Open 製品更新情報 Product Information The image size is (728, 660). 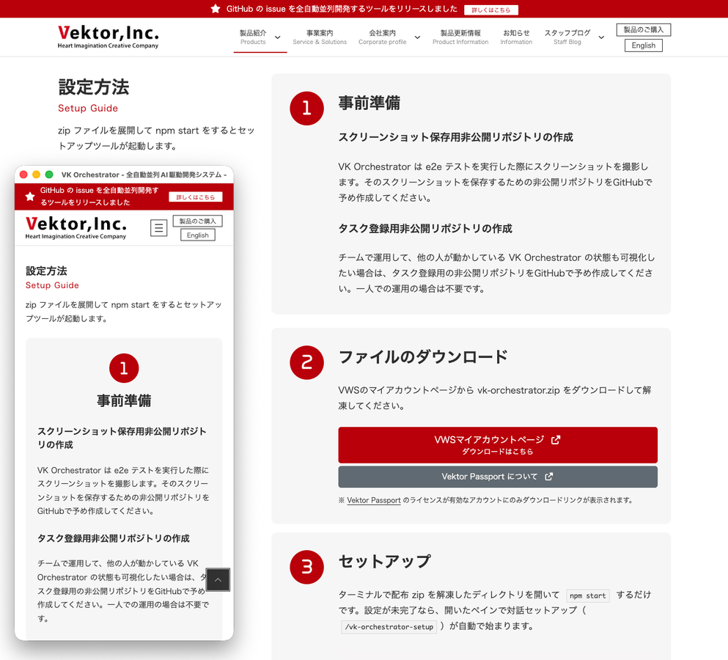[x=460, y=37]
